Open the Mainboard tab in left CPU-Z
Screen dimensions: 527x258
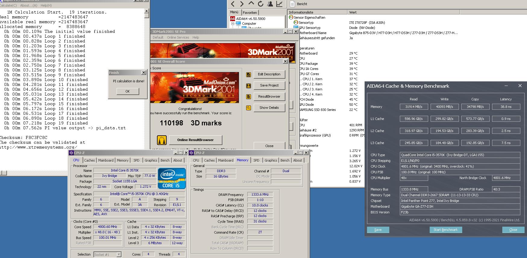[x=106, y=160]
